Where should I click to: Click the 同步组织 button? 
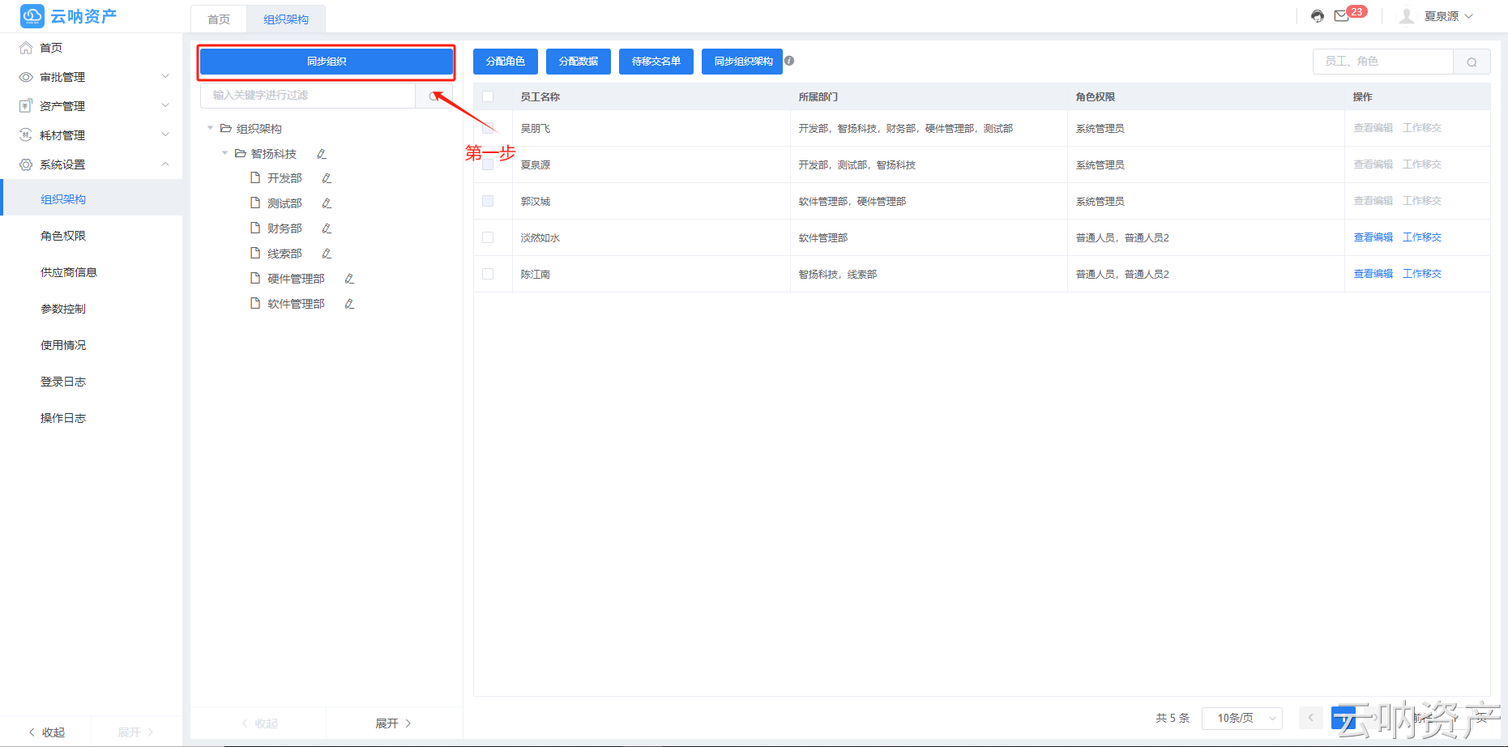[327, 62]
